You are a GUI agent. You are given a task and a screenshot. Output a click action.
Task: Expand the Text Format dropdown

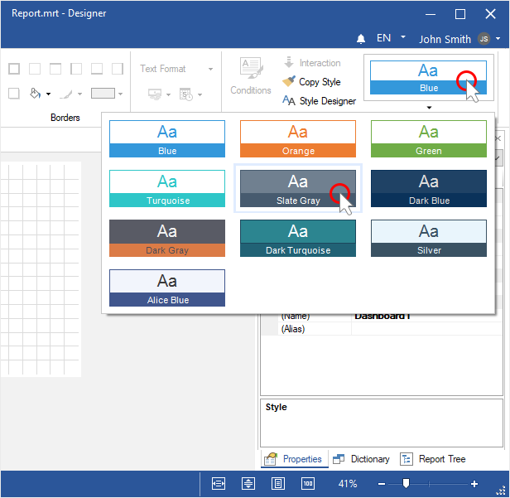(210, 69)
